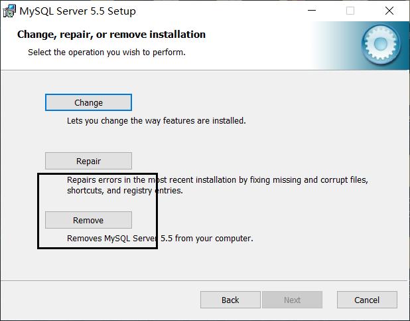Click 'Select the operation you wish to perform.' text
410x321 pixels.
[107, 53]
